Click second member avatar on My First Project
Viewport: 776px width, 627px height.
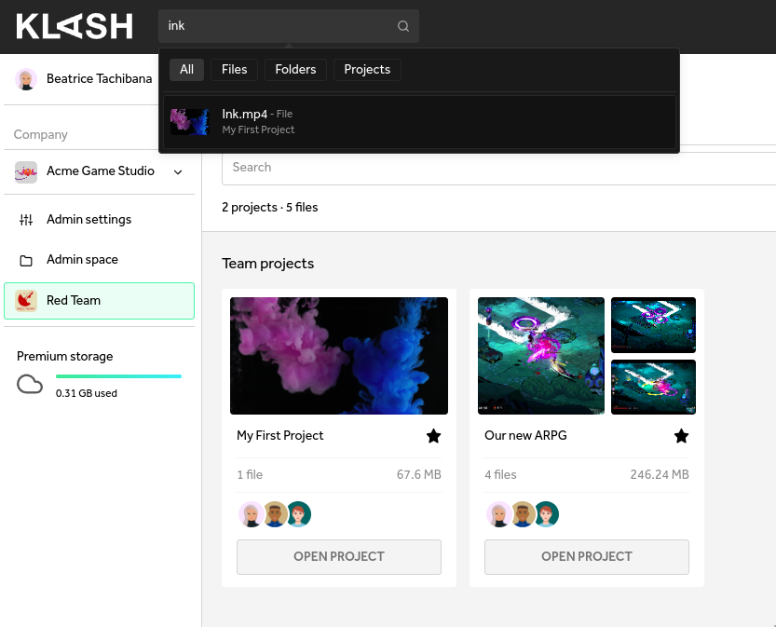point(275,514)
